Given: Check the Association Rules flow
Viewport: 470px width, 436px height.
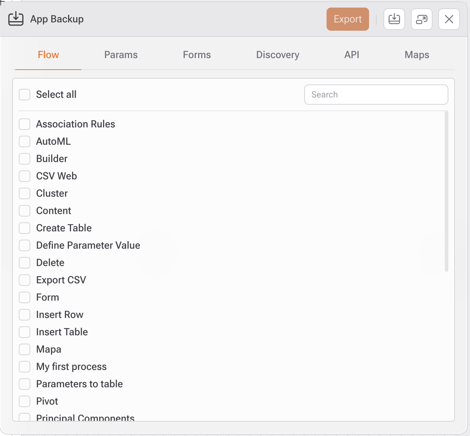Looking at the screenshot, I should click(x=25, y=124).
